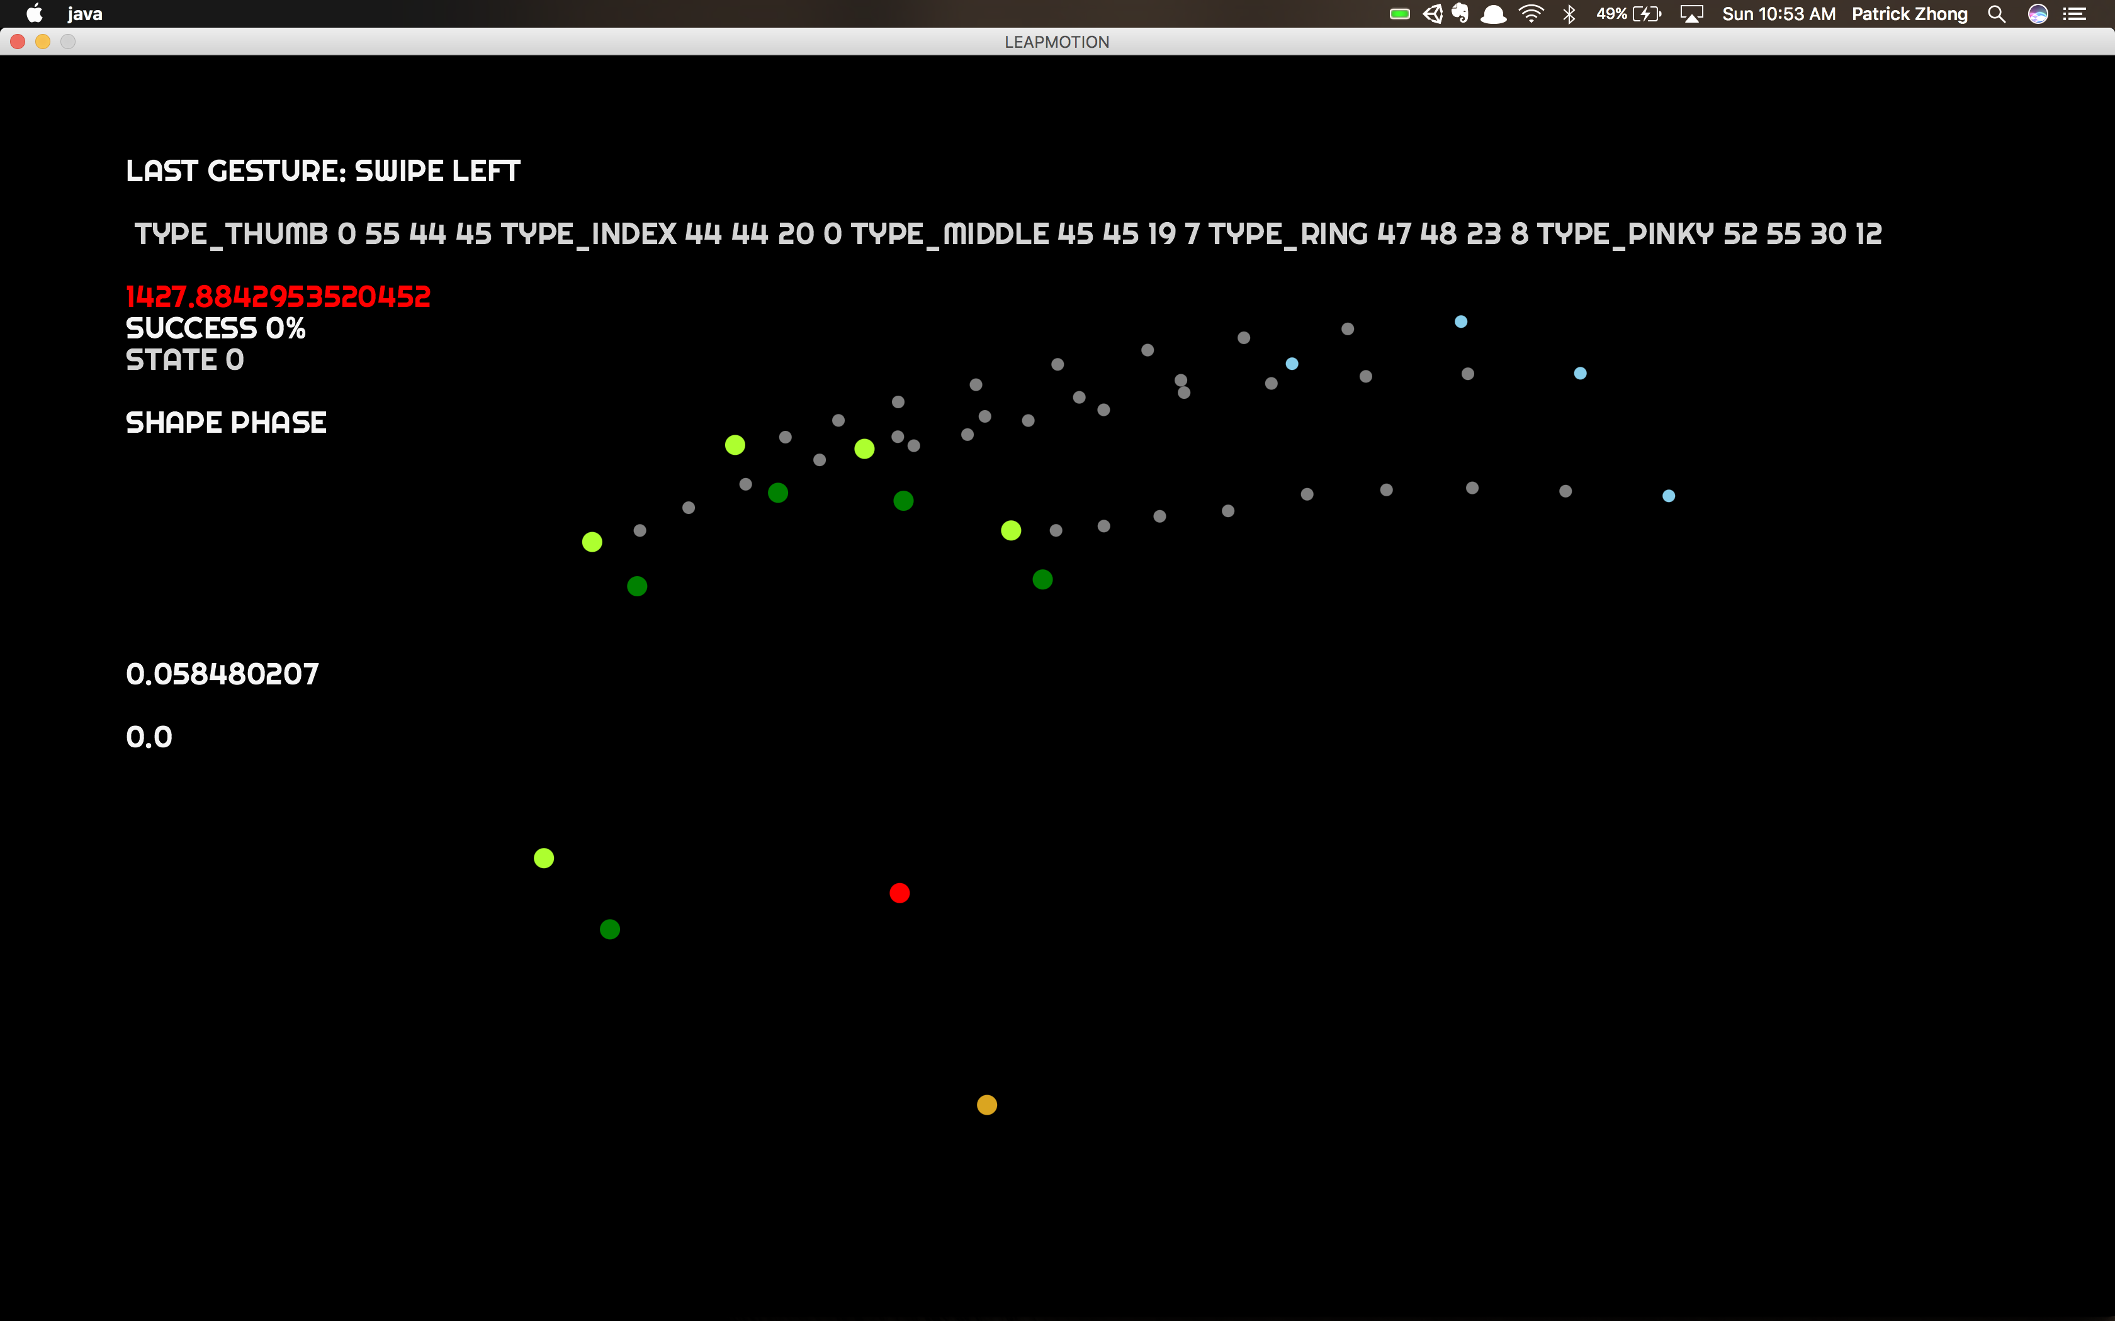This screenshot has width=2115, height=1321.
Task: Click the red number text 1427.88
Action: click(x=278, y=297)
